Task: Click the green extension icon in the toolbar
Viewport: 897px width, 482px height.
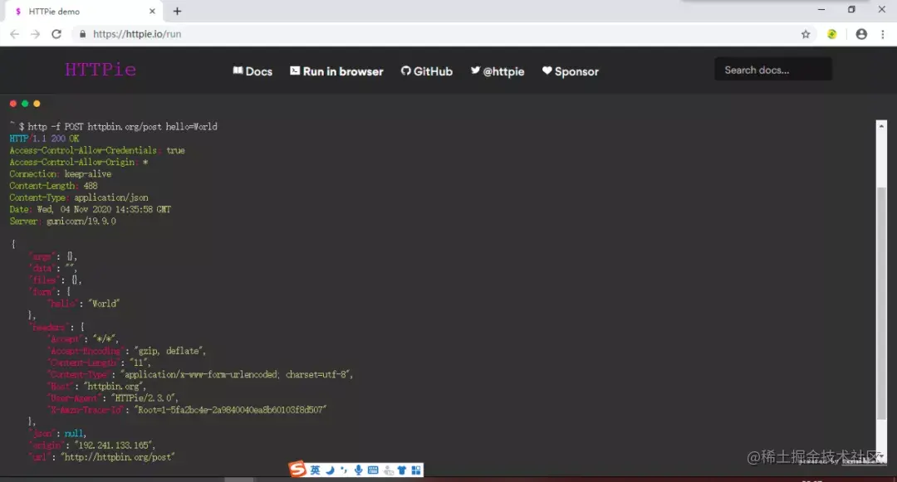Action: pyautogui.click(x=831, y=34)
